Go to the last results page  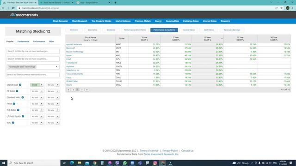click(x=87, y=90)
